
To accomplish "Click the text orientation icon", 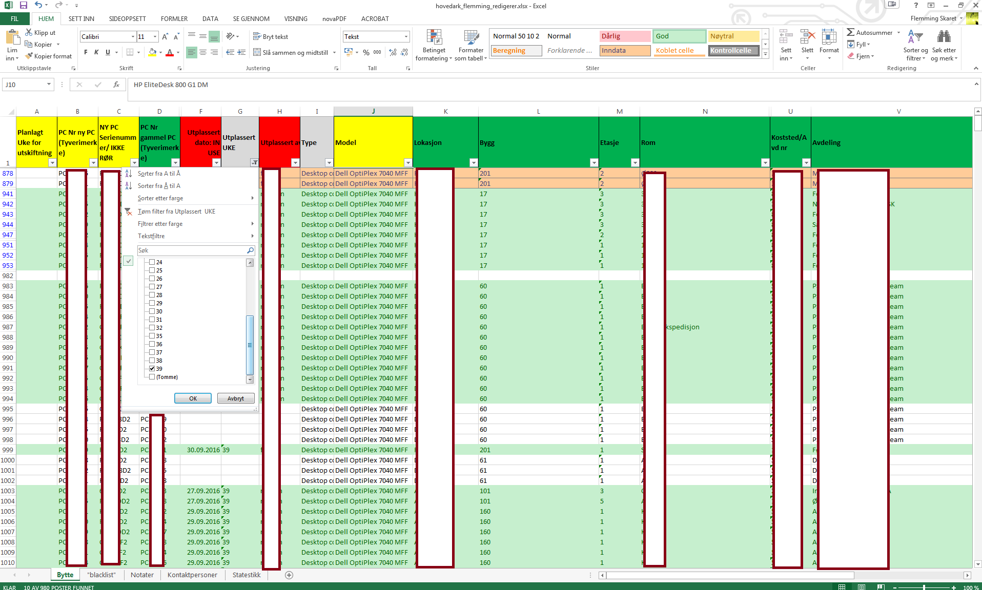I will pos(231,36).
